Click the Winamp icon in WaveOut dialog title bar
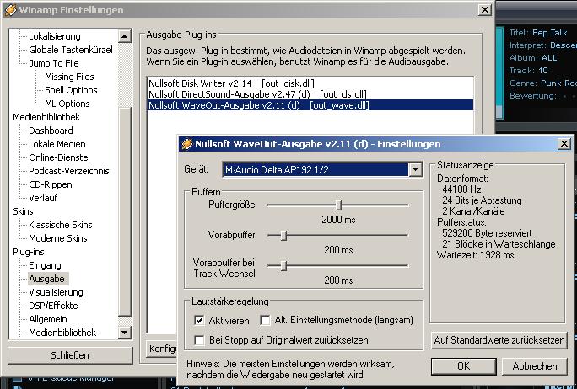 [187, 144]
